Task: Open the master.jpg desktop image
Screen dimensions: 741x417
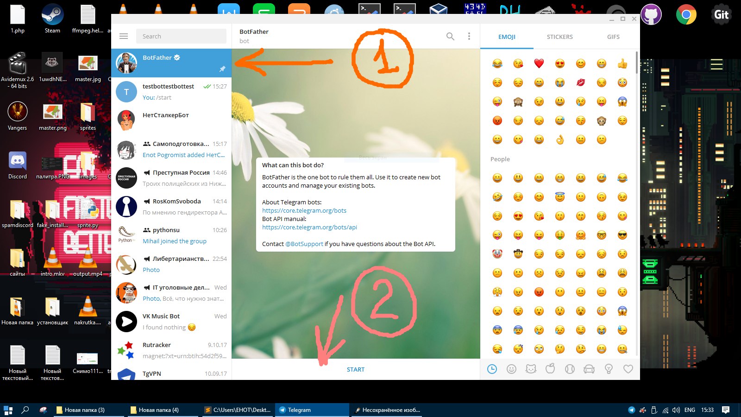Action: coord(88,68)
